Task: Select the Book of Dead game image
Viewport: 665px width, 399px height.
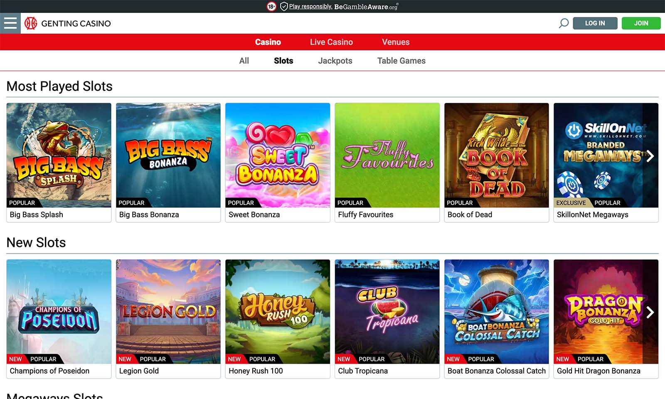Action: [x=496, y=155]
